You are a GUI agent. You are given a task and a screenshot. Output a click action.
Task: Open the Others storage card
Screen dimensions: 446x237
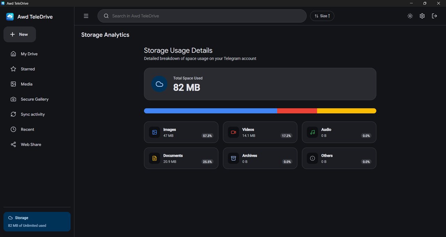339,158
